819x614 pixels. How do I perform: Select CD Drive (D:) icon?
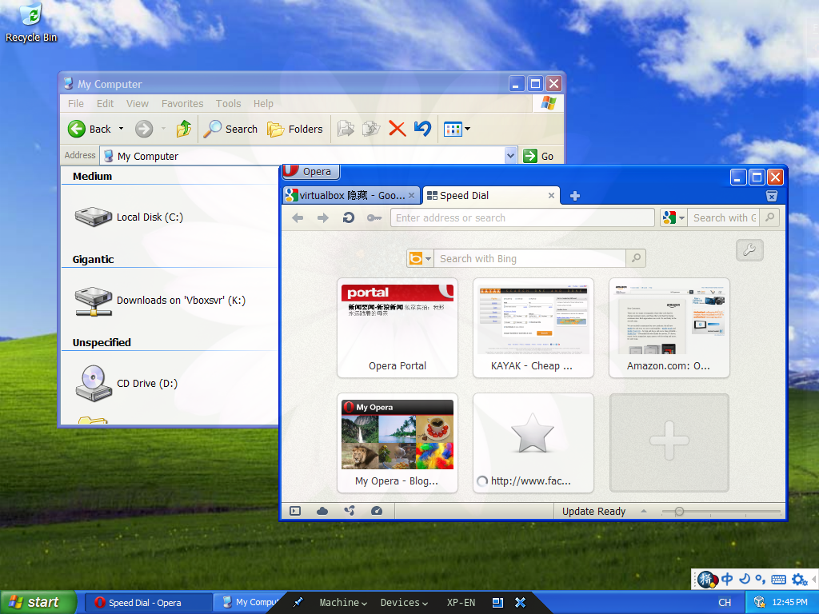point(126,383)
